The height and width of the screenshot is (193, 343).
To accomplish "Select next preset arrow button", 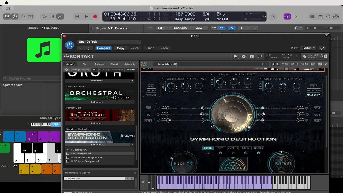I will pos(89,48).
